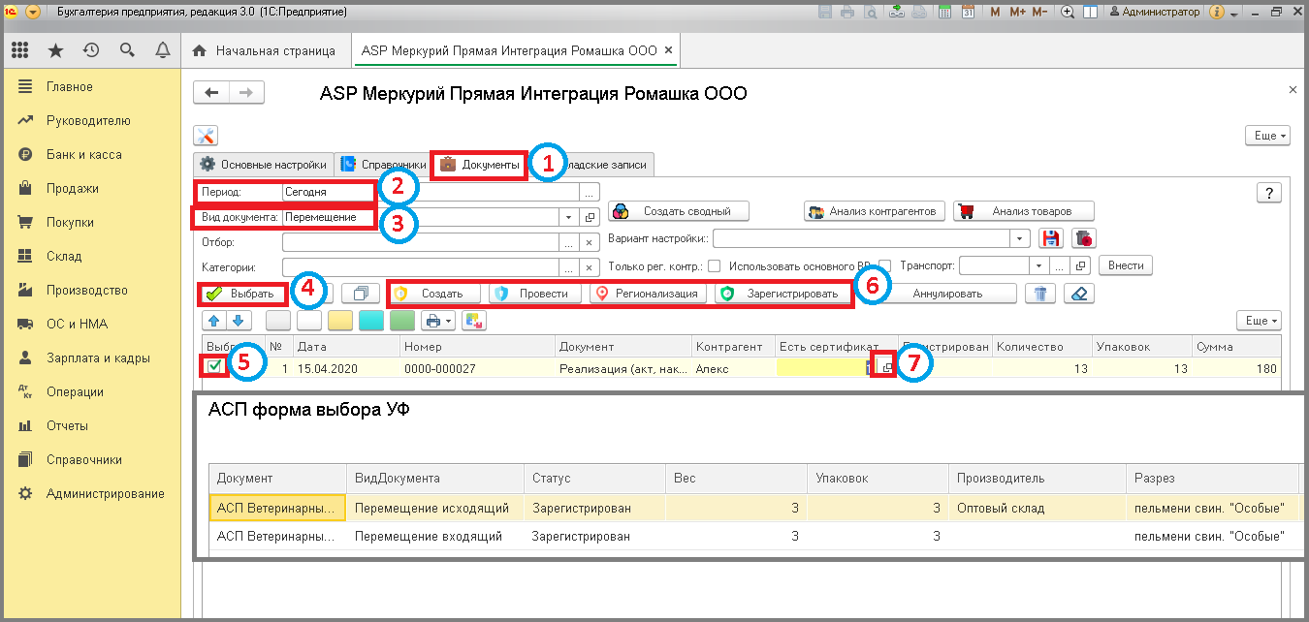The image size is (1309, 622).
Task: Click the copy documents icon button
Action: [361, 294]
